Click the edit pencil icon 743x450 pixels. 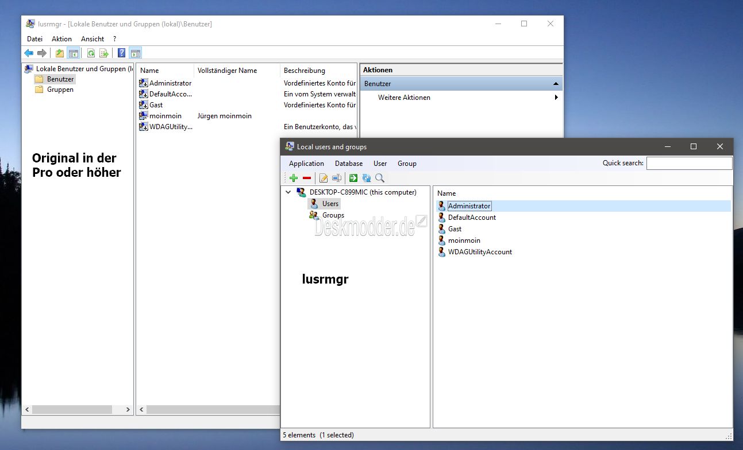[324, 178]
